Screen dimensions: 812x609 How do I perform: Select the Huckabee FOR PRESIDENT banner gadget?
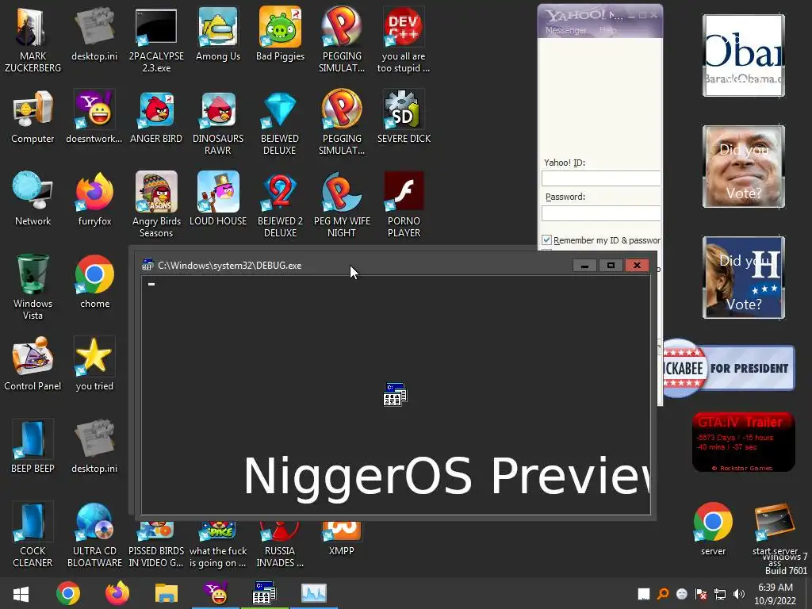729,368
